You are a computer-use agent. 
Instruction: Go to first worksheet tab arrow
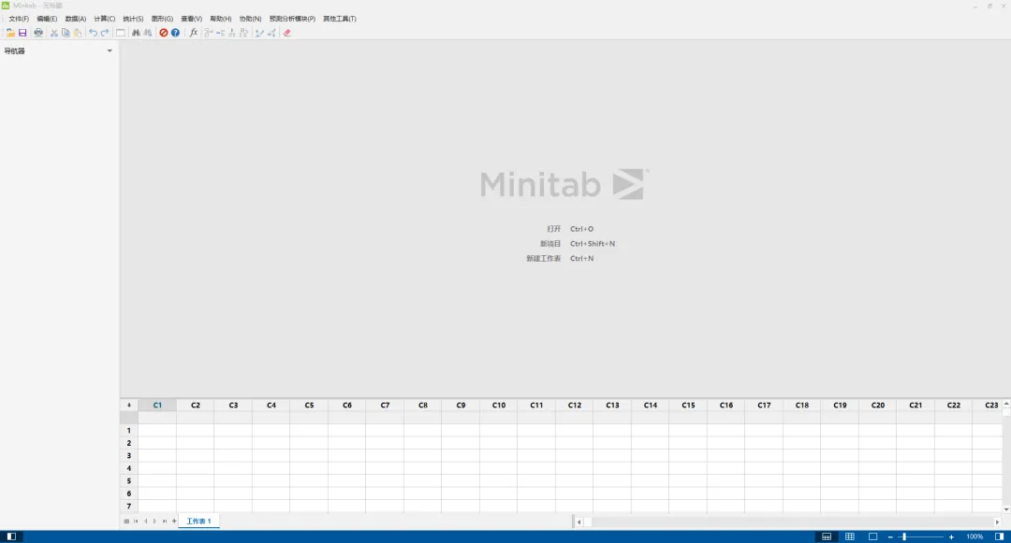[x=136, y=522]
